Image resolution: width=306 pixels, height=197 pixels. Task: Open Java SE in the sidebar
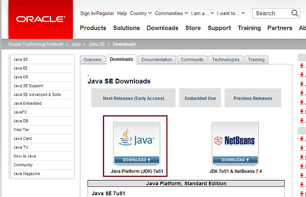coord(42,60)
